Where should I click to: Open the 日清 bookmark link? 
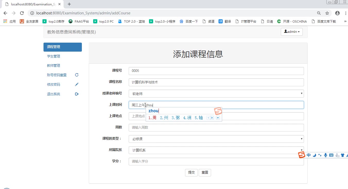[267, 22]
